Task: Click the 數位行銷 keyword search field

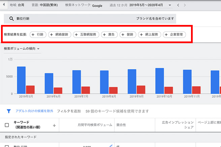Action: click(90, 19)
